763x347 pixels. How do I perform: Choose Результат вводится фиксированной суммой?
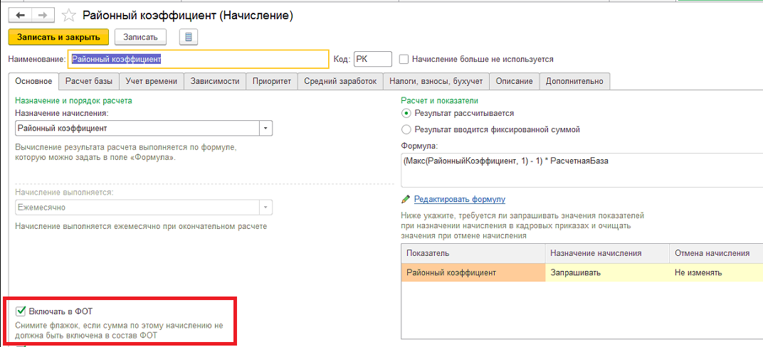[x=406, y=129]
